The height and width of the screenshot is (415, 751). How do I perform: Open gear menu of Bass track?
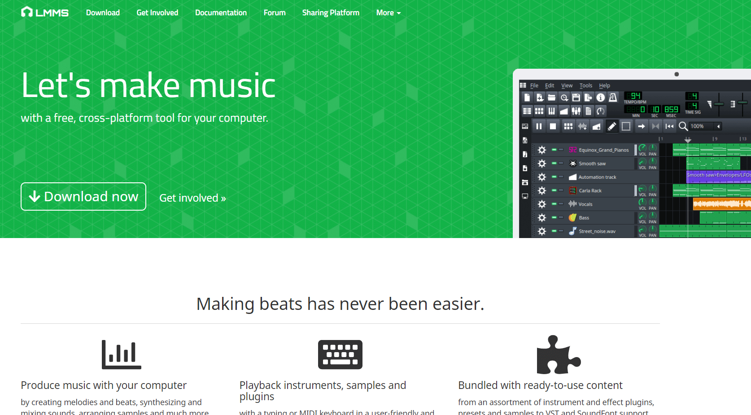pyautogui.click(x=542, y=218)
